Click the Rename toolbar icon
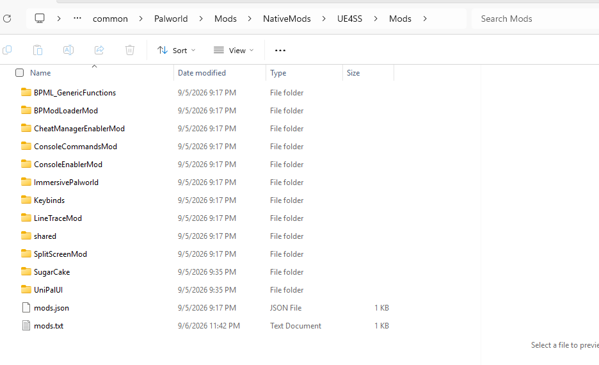This screenshot has height=365, width=599. point(68,50)
